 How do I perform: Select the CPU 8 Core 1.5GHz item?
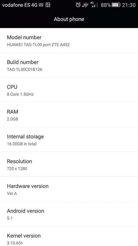click(x=69, y=90)
